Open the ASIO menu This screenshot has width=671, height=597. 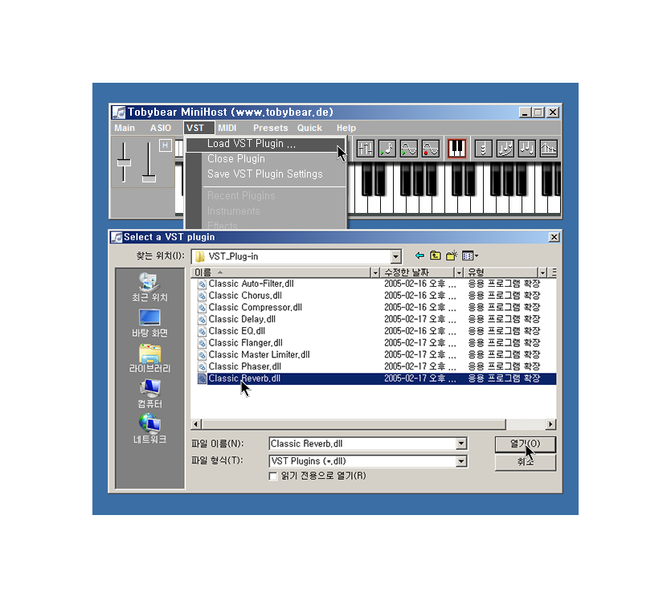pyautogui.click(x=161, y=128)
